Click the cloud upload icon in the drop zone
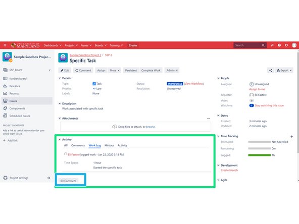Screen dimensions: 299x224 [115, 127]
